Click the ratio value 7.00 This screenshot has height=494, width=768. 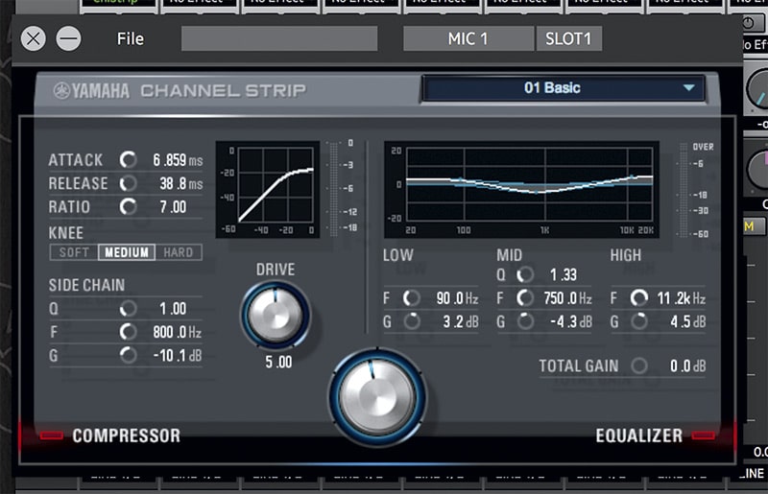pos(173,207)
